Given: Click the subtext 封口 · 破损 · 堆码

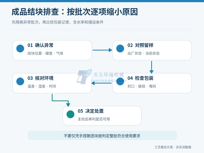Looking at the screenshot, I should point(142,86).
